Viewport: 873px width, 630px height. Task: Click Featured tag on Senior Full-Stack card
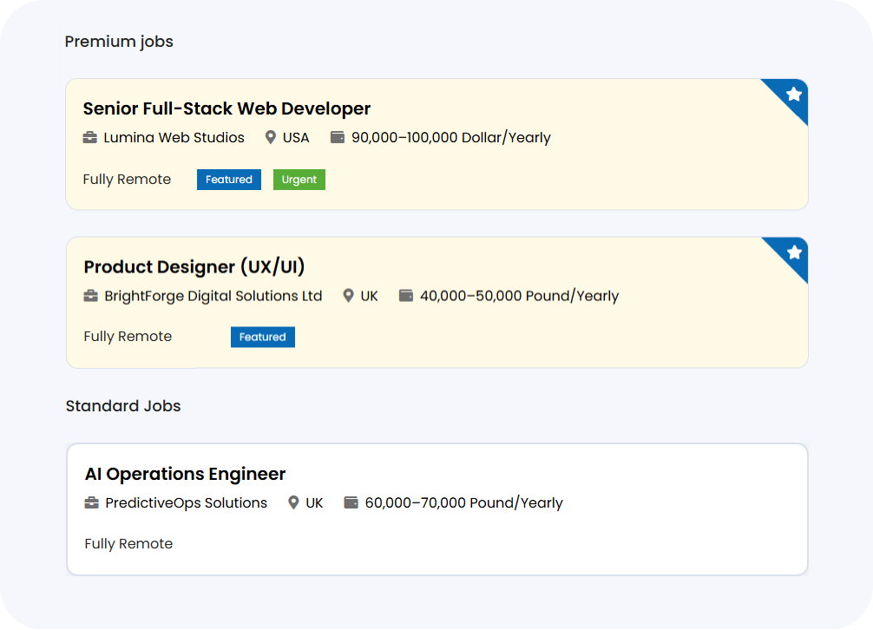229,180
